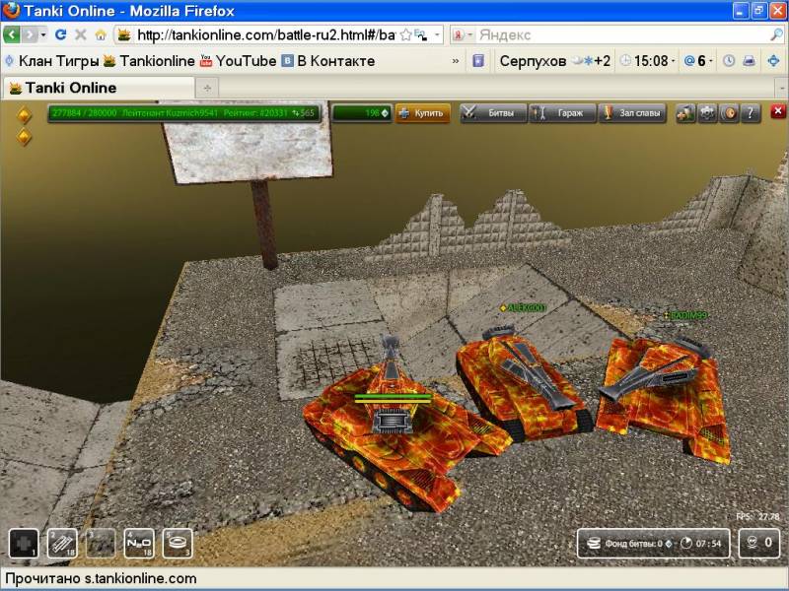
Task: Click the printer toolbar icon
Action: [x=750, y=61]
